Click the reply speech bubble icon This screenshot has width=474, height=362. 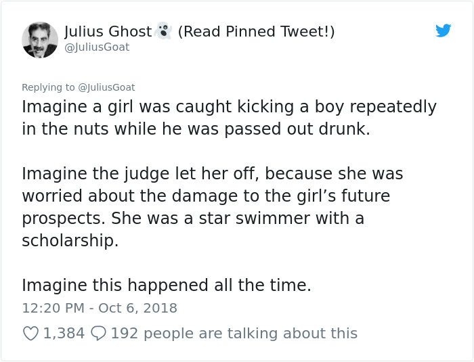(98, 333)
